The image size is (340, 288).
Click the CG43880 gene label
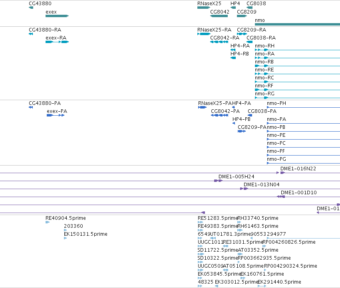[x=40, y=4]
